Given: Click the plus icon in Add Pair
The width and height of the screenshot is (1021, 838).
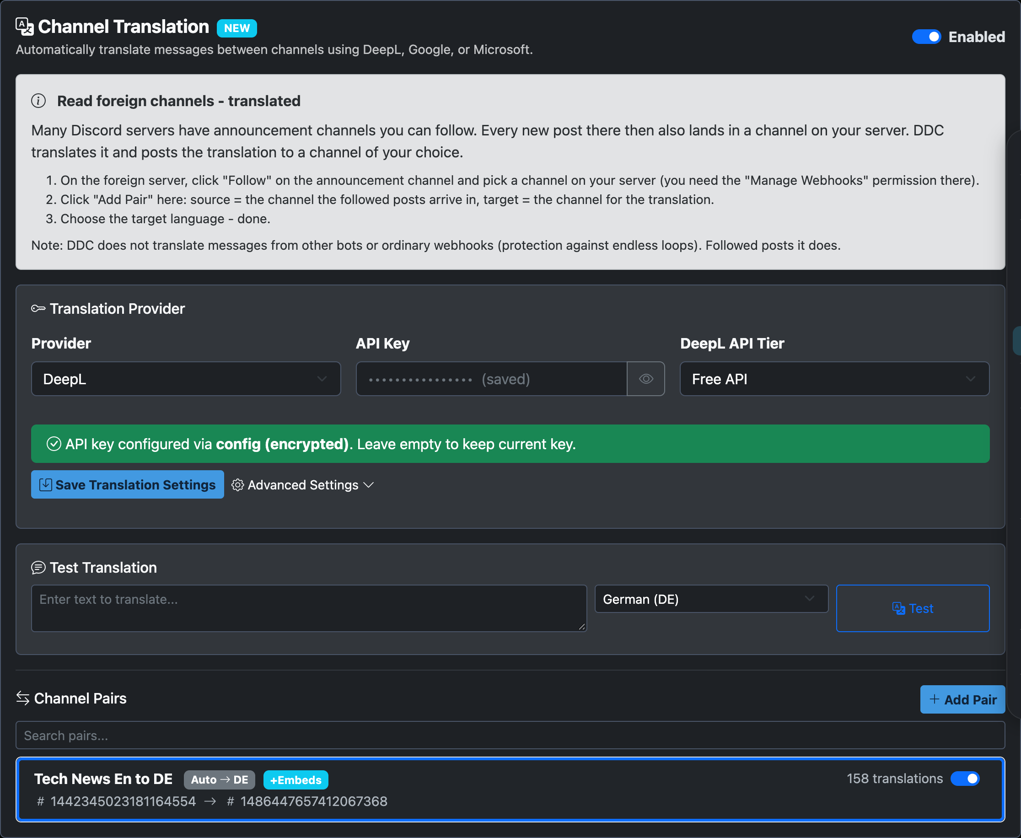Looking at the screenshot, I should 934,699.
